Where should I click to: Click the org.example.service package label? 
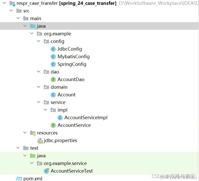pyautogui.click(x=65, y=163)
